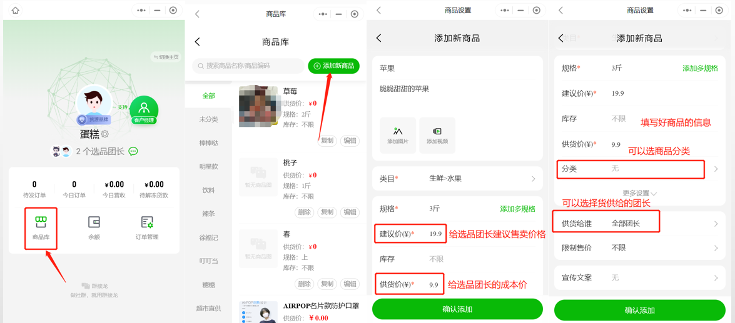Viewport: 735px width, 323px height.
Task: Tap the 添加图片 icon
Action: [397, 136]
